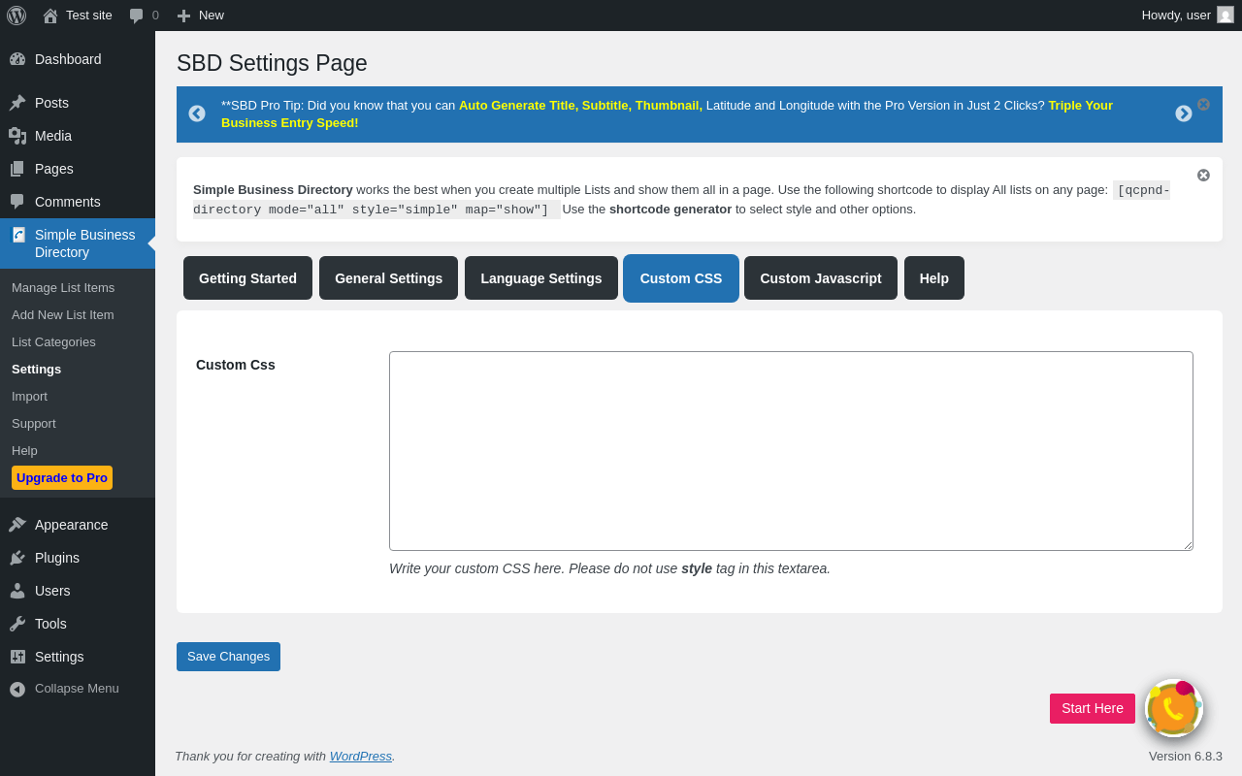Open the Language Settings tab
The width and height of the screenshot is (1242, 776).
click(541, 278)
